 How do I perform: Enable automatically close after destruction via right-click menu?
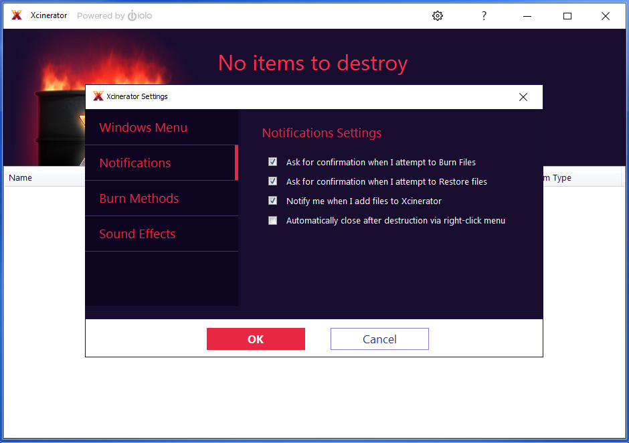click(272, 220)
